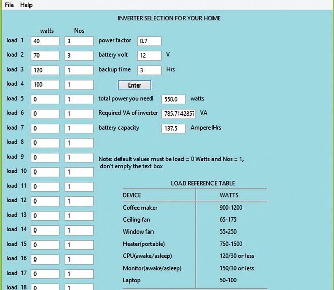Click the load 1 watts field
The width and height of the screenshot is (334, 290).
(x=45, y=41)
